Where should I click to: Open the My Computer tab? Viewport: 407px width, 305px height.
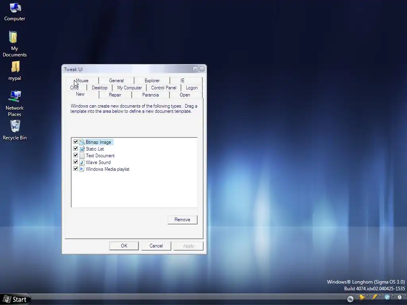(130, 88)
